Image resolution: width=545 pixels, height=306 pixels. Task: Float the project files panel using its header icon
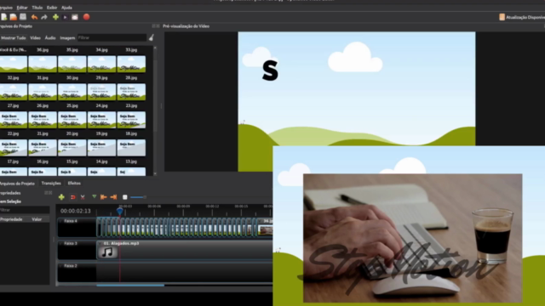tap(153, 26)
